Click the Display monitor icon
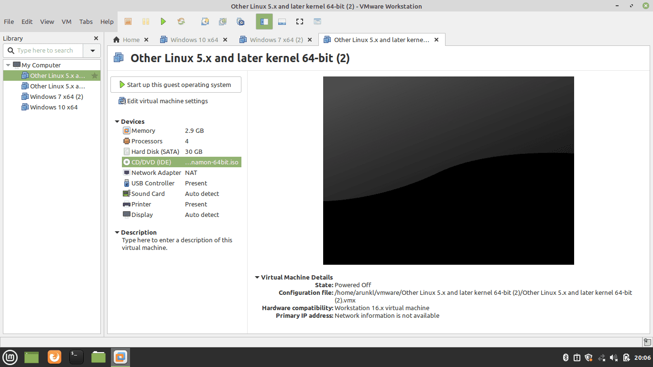Image resolution: width=653 pixels, height=367 pixels. coord(127,215)
